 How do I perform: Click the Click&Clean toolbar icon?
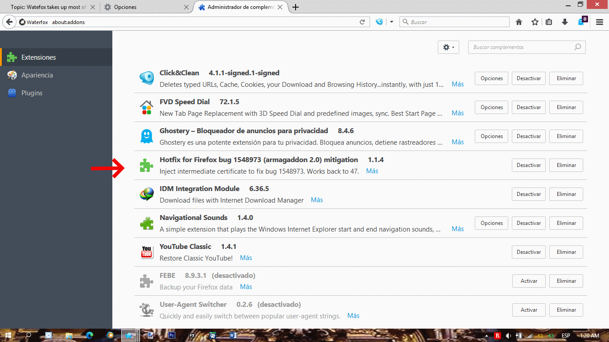(379, 22)
